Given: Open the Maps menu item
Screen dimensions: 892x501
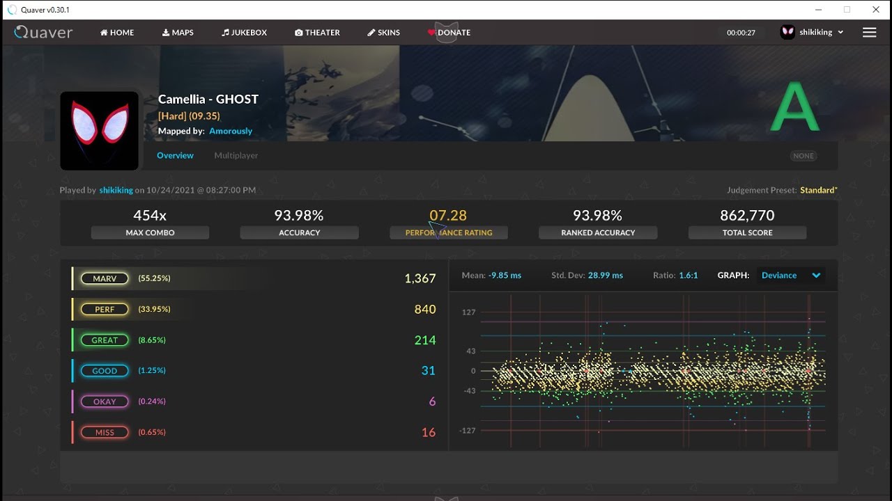Looking at the screenshot, I should [x=178, y=33].
